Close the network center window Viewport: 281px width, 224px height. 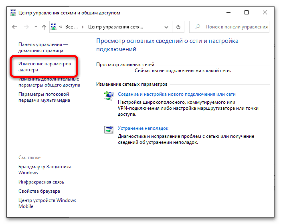tap(265, 12)
